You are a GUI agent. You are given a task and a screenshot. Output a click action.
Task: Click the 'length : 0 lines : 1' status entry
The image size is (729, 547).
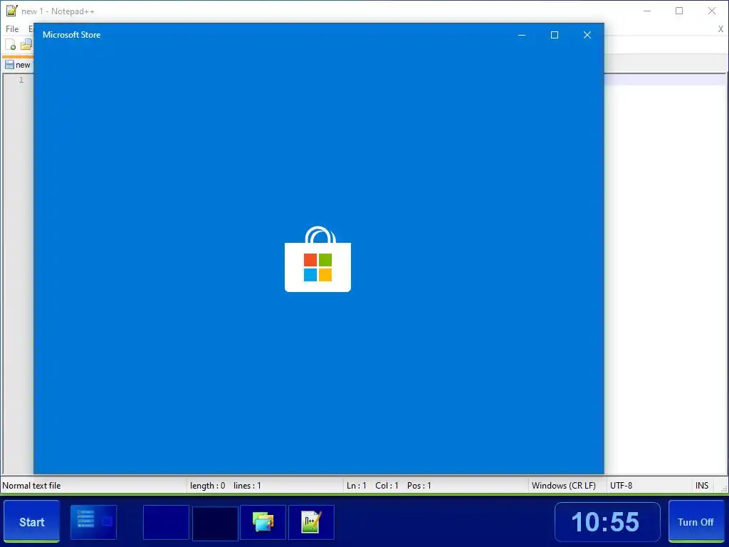pyautogui.click(x=226, y=486)
